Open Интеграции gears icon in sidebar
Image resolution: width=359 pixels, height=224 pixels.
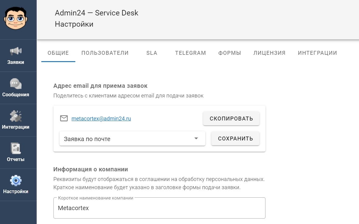click(15, 116)
